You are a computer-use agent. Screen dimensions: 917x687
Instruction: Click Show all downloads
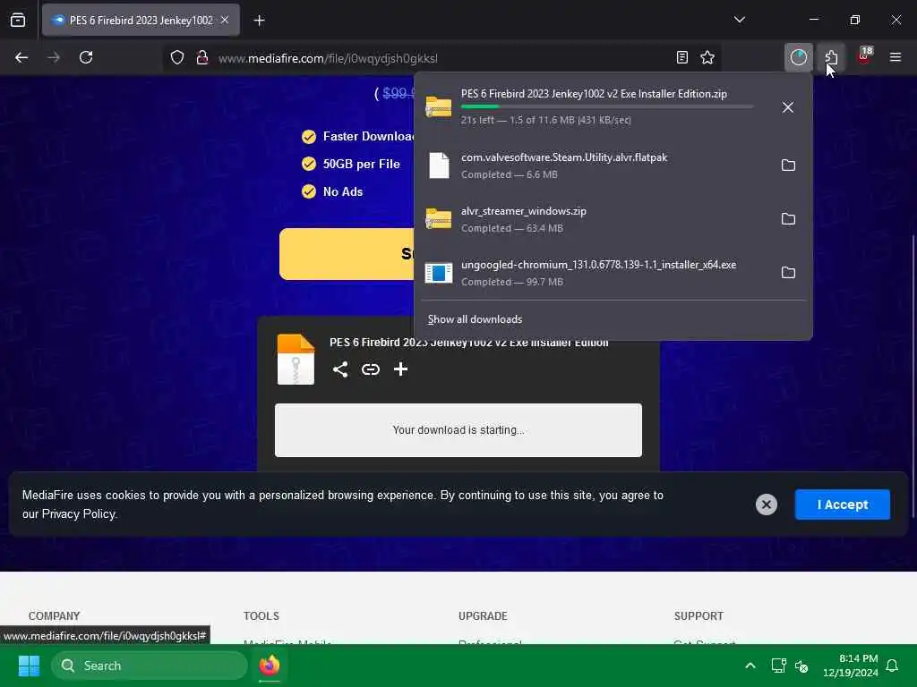[x=475, y=319]
